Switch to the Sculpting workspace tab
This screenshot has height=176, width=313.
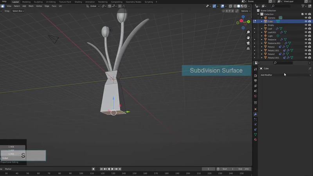[x=38, y=2]
